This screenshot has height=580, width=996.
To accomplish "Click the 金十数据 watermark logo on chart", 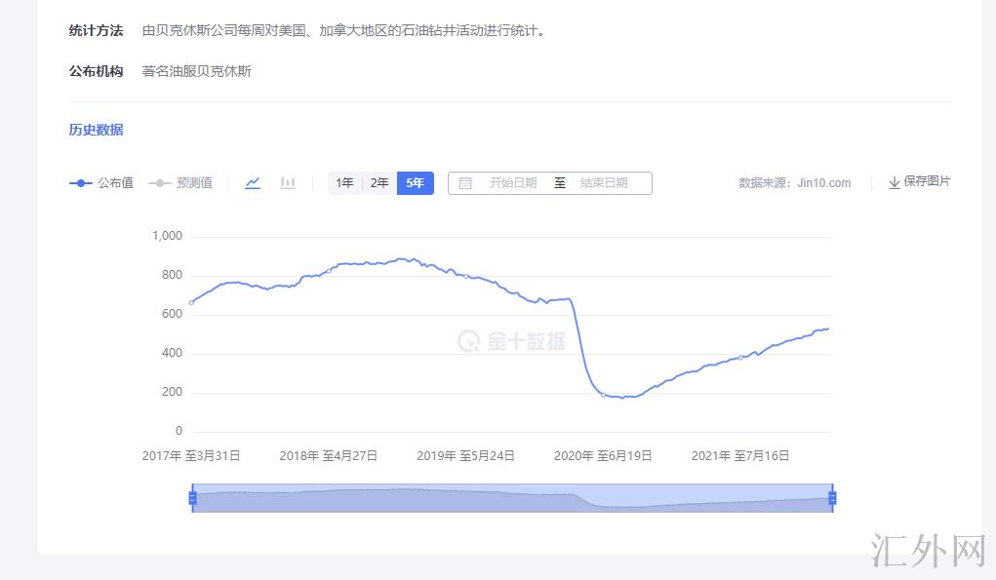I will click(512, 341).
